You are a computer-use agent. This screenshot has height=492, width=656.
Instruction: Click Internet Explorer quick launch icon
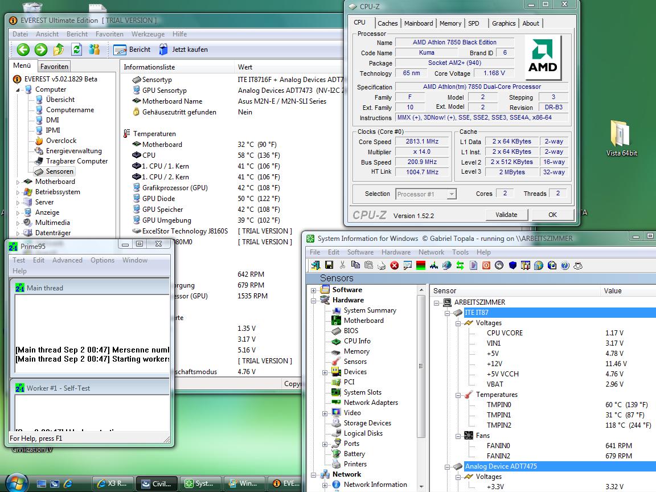point(68,483)
